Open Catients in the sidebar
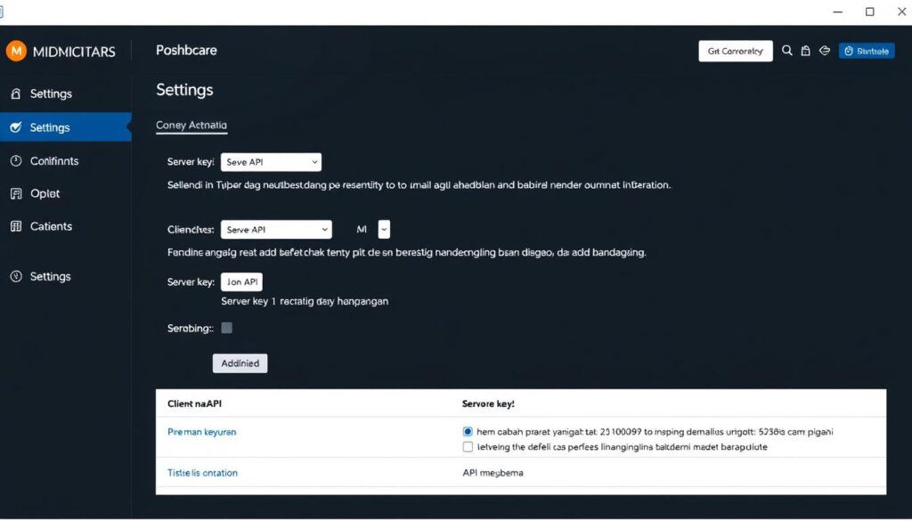Screen dimensions: 912x521 click(66, 226)
